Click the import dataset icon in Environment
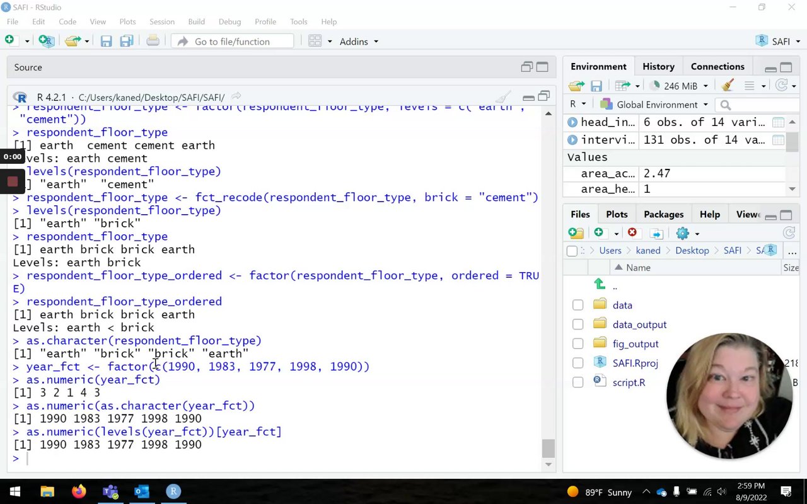The height and width of the screenshot is (504, 807). click(x=623, y=86)
